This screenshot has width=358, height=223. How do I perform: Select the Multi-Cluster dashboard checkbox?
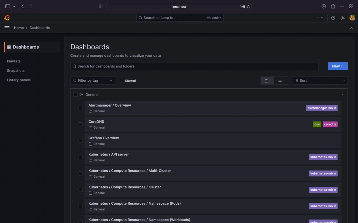[x=81, y=173]
